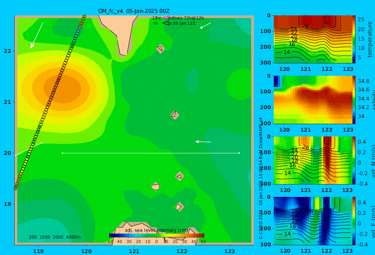Image resolution: width=375 pixels, height=255 pixels.
Task: Open the eastward velocity section panel
Action: [x=313, y=221]
